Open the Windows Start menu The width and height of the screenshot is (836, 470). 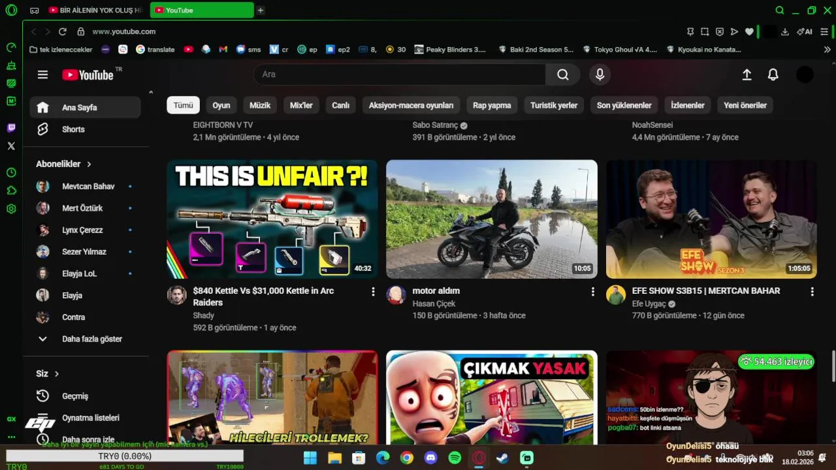pyautogui.click(x=310, y=458)
